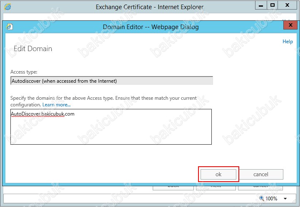Confirm the domain edit with ok

click(x=218, y=174)
